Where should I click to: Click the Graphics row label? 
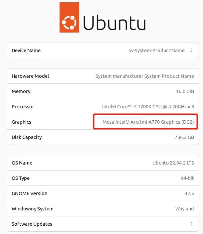click(x=22, y=122)
